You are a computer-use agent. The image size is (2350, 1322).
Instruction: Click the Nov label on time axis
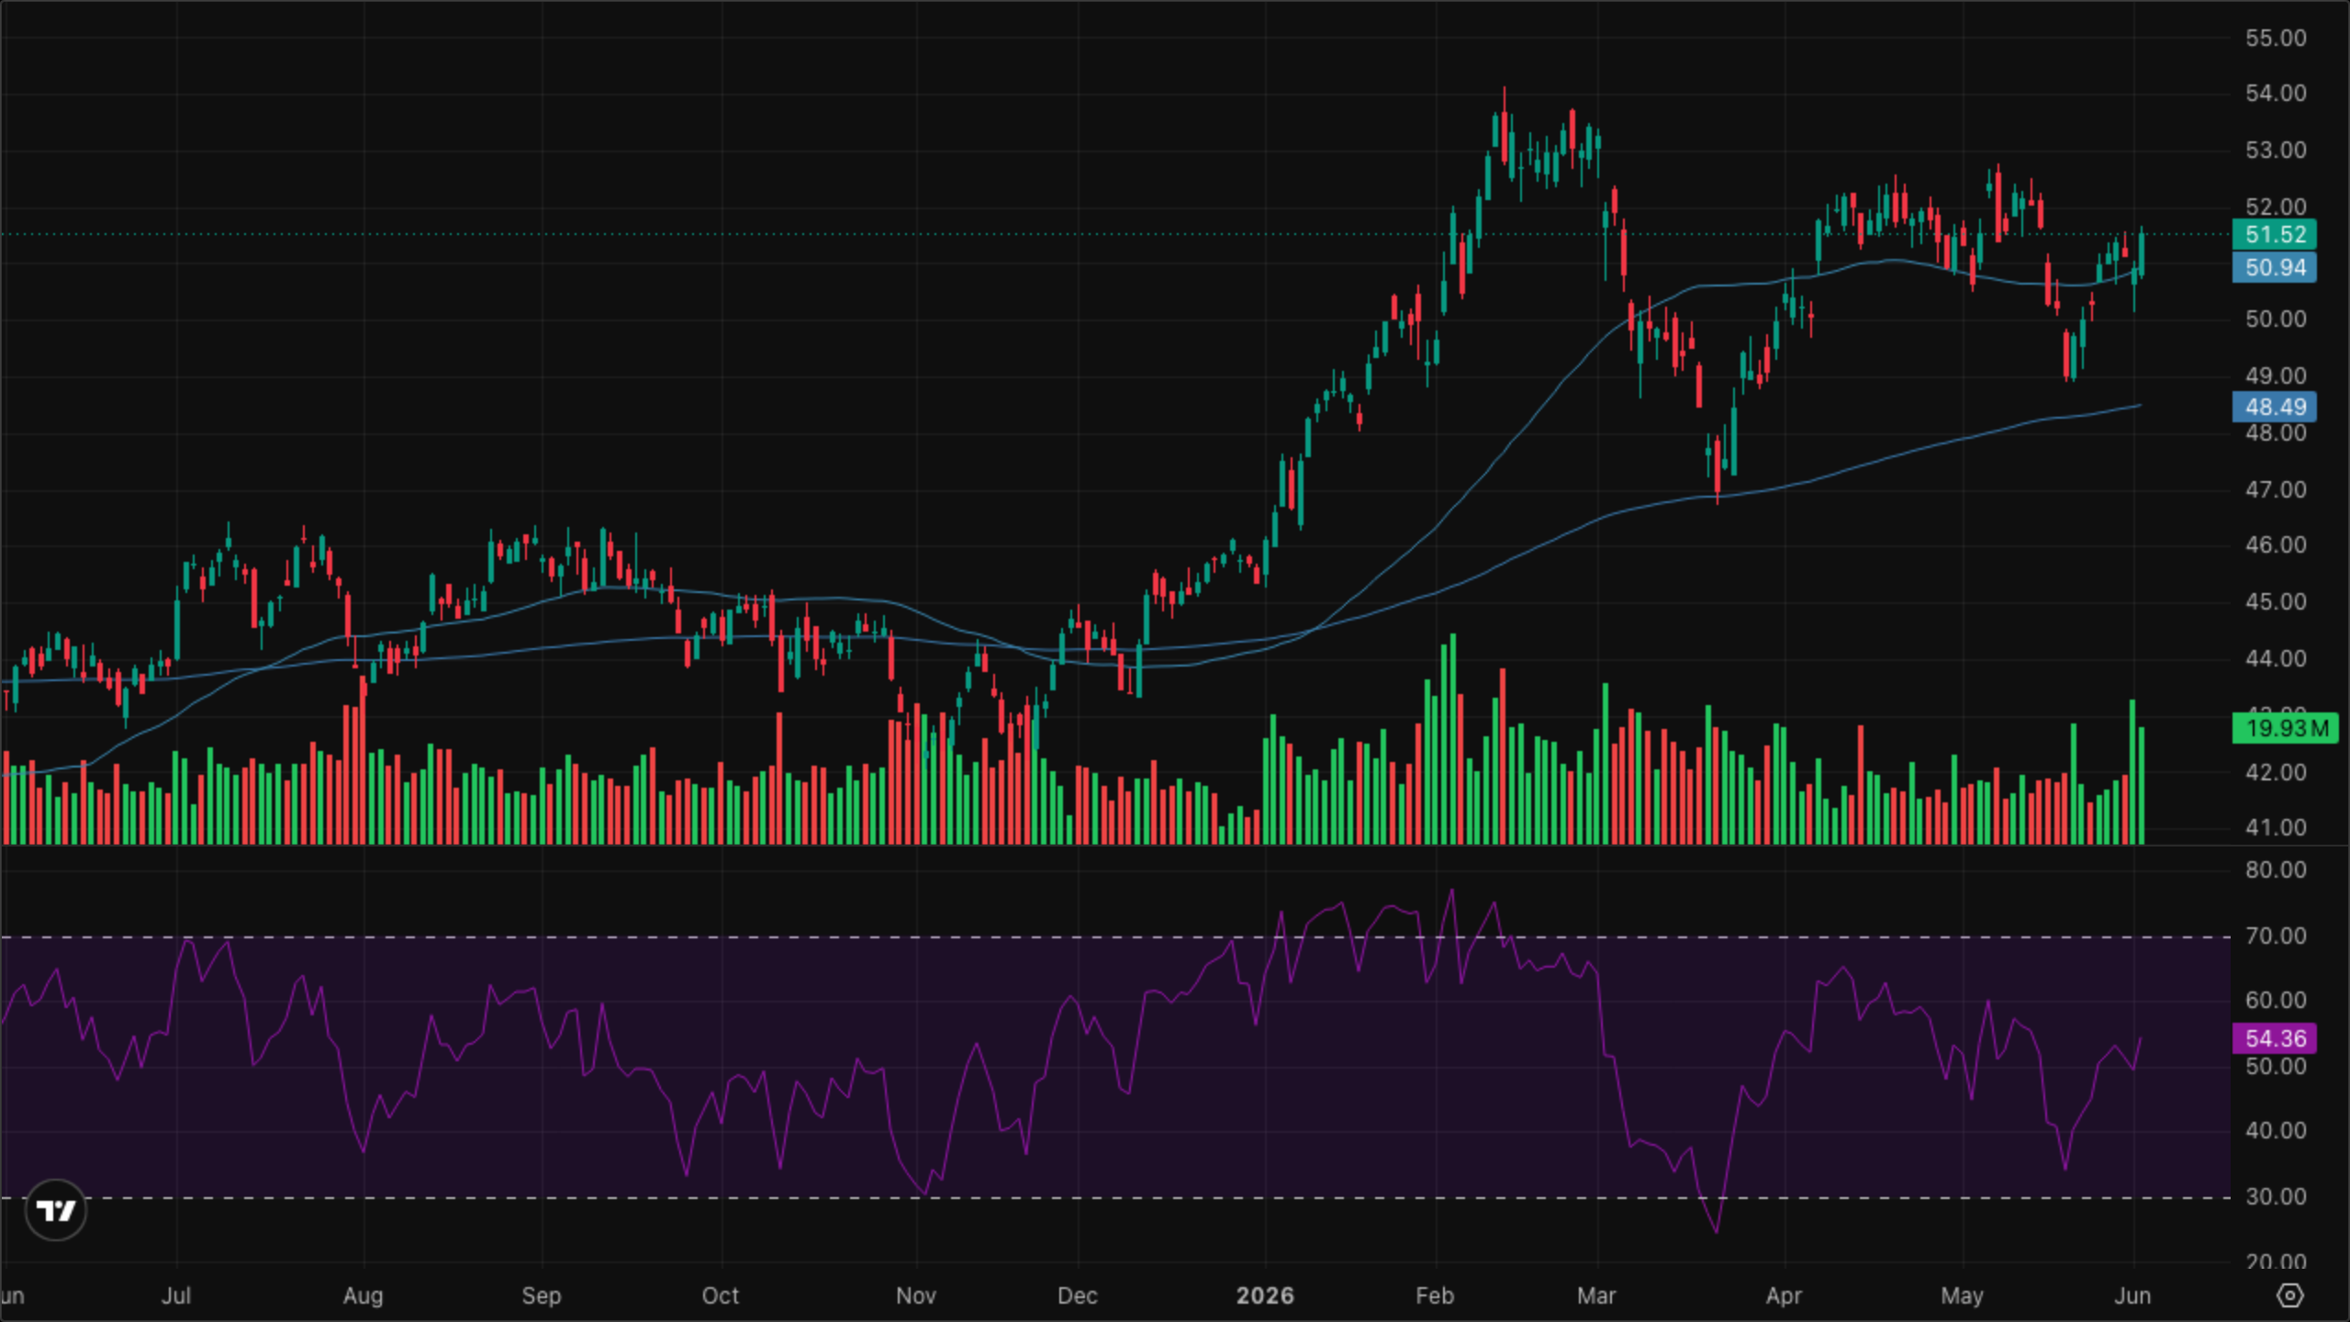916,1295
